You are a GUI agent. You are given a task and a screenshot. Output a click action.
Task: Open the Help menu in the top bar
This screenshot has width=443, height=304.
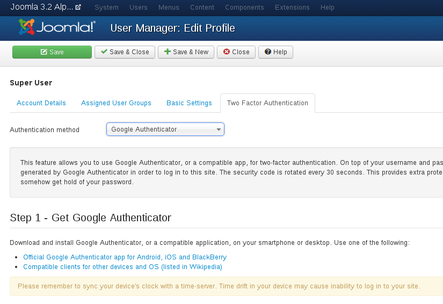(327, 8)
